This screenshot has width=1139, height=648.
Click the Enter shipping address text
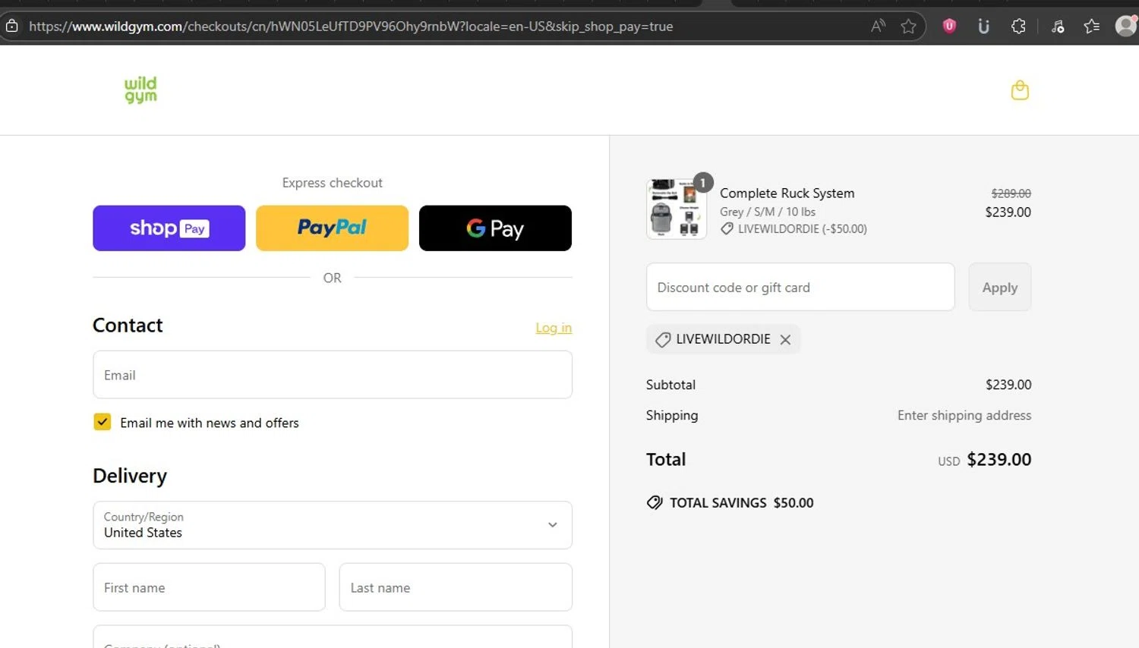964,416
